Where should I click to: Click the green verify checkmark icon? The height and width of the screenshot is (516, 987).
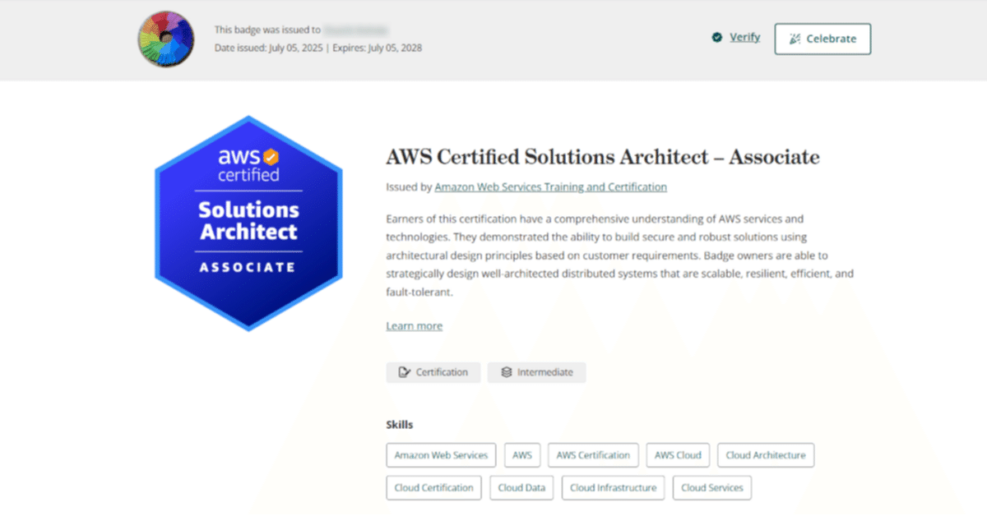click(x=717, y=37)
